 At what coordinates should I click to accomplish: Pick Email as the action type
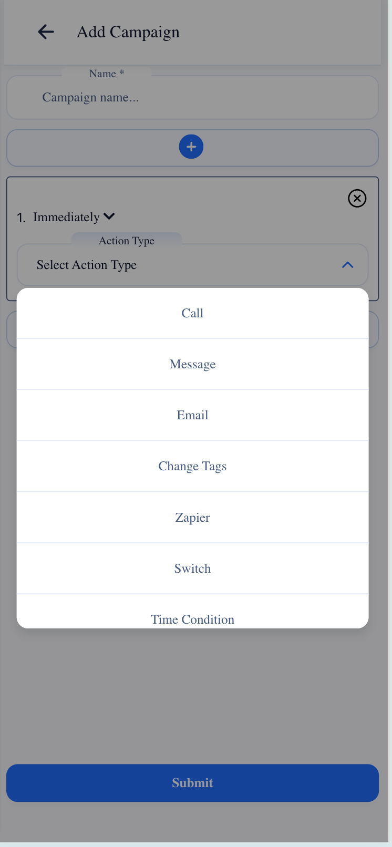(192, 415)
